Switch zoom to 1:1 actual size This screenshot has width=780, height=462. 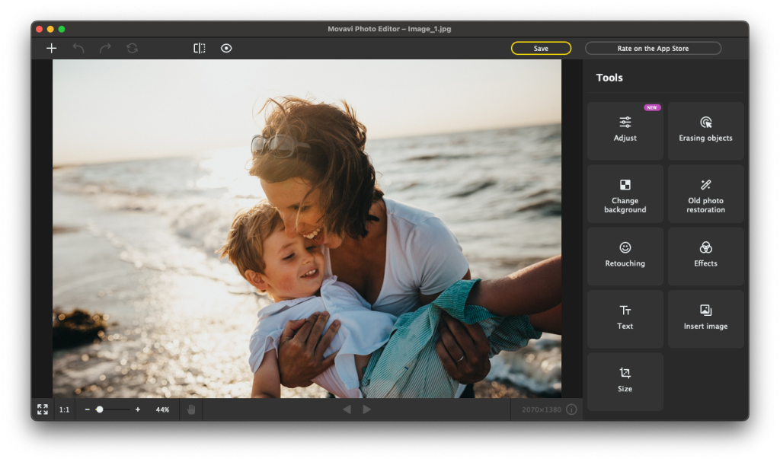tap(64, 409)
